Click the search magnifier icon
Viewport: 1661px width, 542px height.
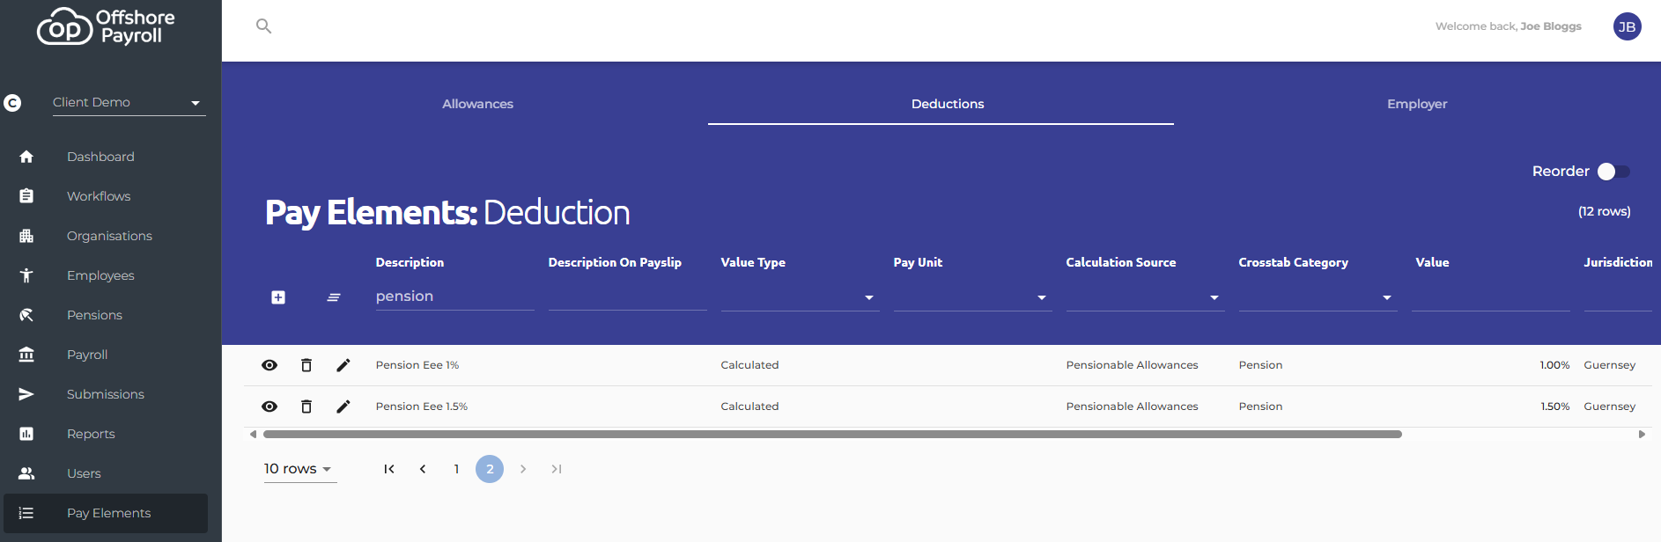pyautogui.click(x=263, y=26)
